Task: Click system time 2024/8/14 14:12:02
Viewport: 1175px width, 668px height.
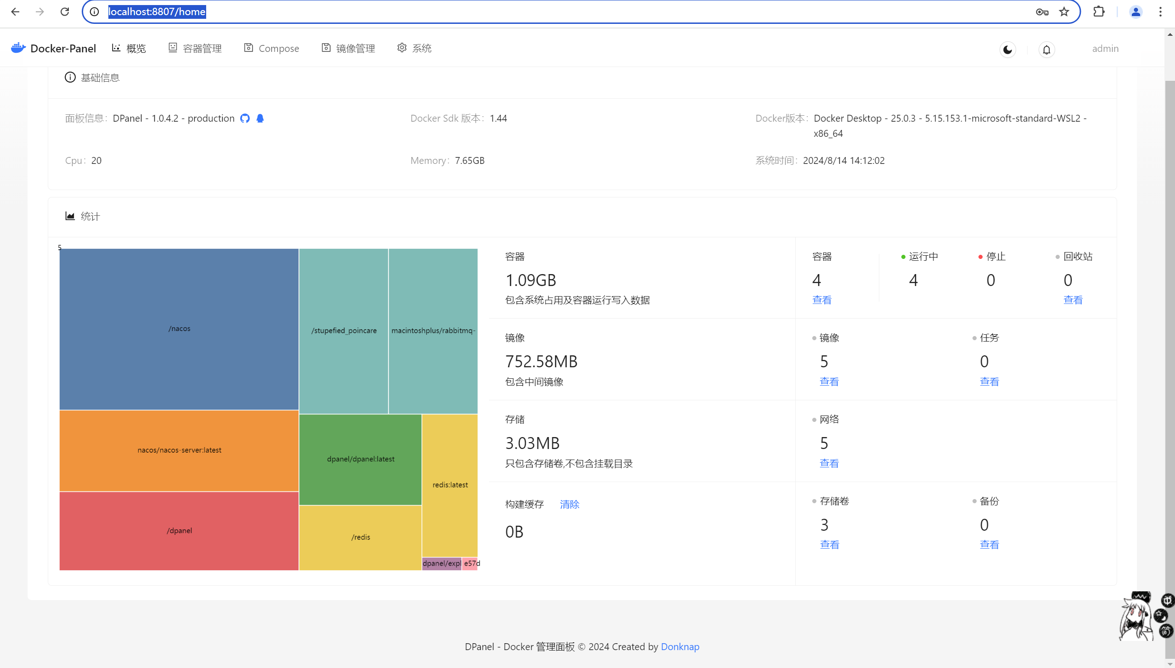Action: pyautogui.click(x=843, y=161)
